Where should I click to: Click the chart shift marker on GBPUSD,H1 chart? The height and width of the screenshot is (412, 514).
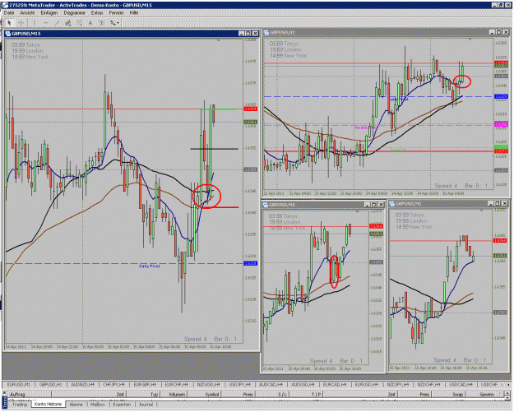[470, 39]
